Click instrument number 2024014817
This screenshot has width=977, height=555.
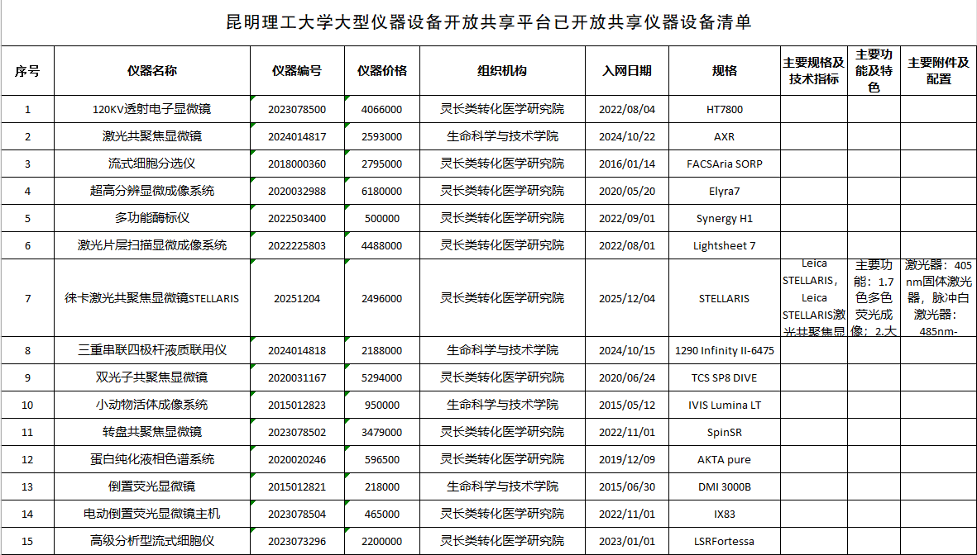click(297, 136)
